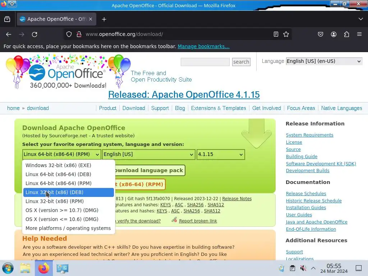
Task: Open the start menu on the taskbar
Action: coord(8,268)
